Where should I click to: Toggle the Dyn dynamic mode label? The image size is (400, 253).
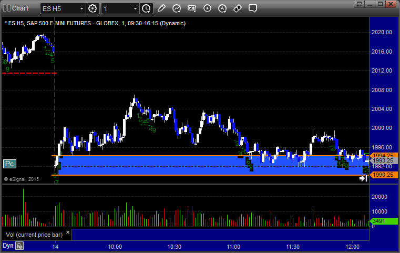(x=8, y=246)
